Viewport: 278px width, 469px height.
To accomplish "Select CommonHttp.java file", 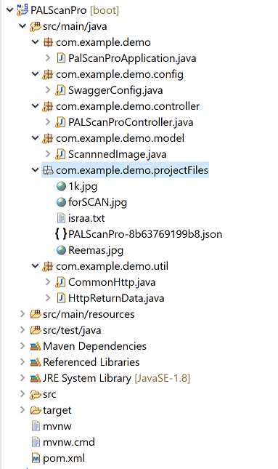I will 112,282.
